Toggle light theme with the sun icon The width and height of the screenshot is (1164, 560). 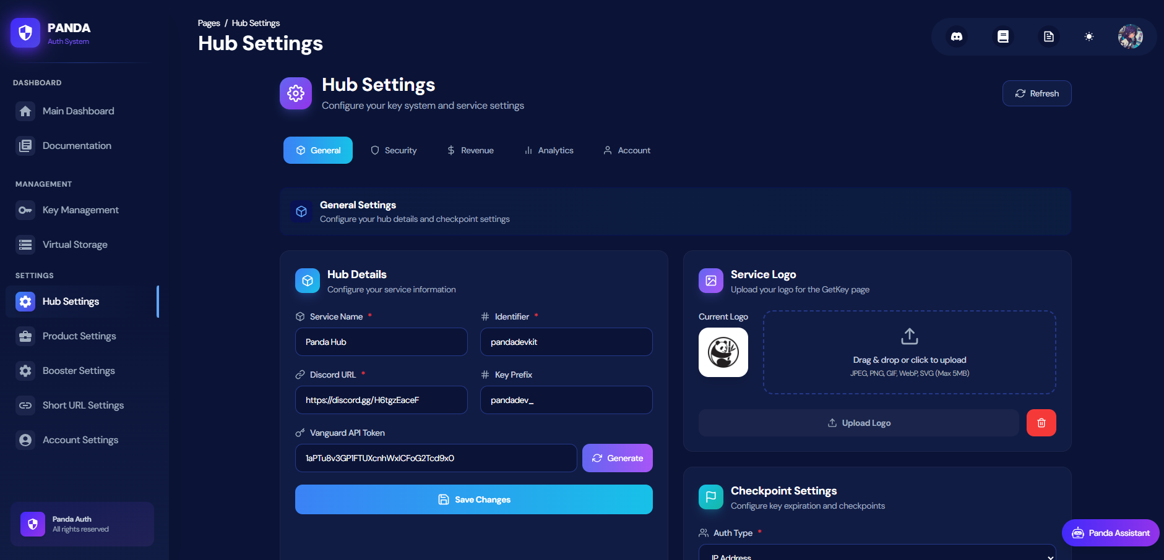coord(1089,36)
